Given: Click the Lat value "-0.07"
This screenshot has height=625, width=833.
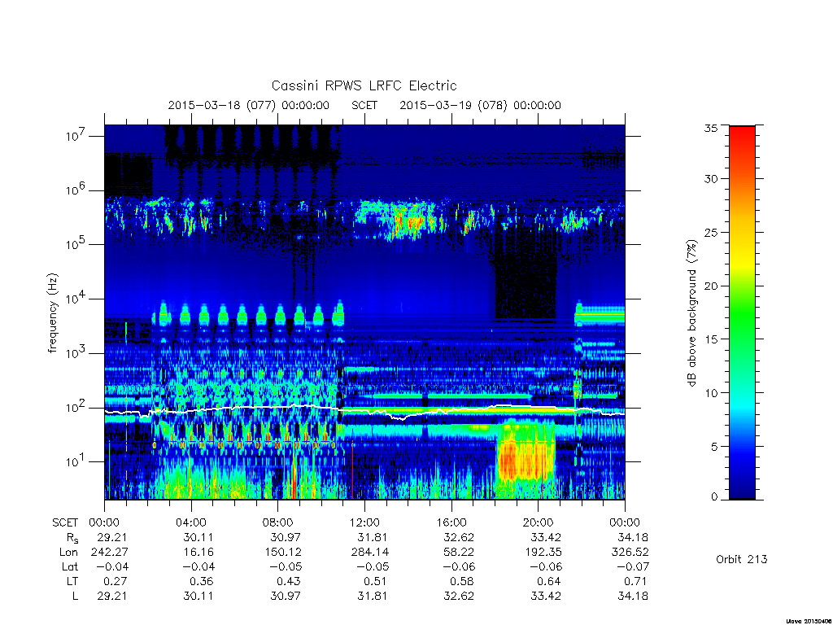Looking at the screenshot, I should point(632,566).
